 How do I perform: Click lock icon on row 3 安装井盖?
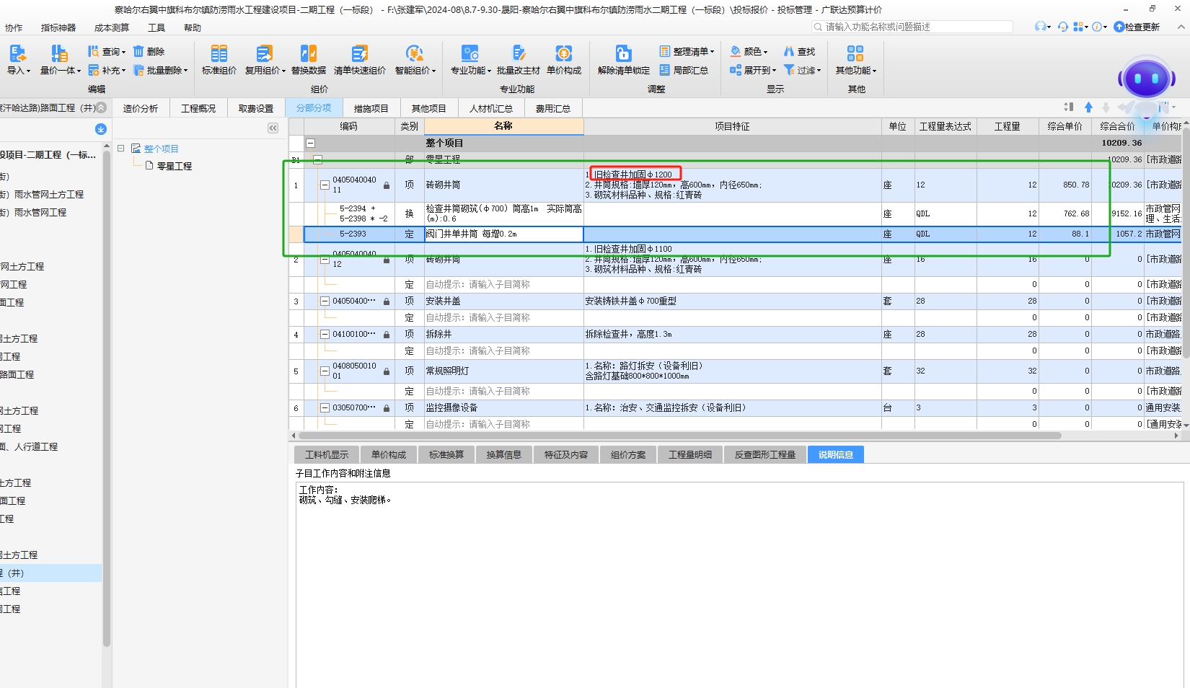tap(387, 301)
